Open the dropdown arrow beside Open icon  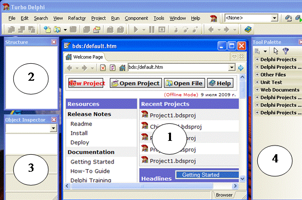tap(65, 30)
